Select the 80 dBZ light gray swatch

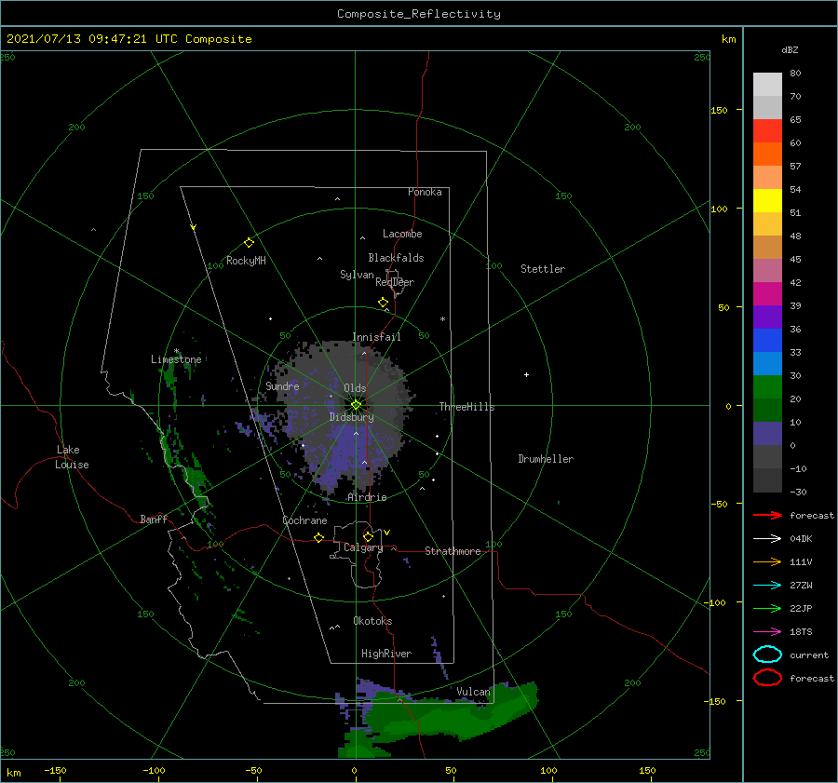[767, 85]
